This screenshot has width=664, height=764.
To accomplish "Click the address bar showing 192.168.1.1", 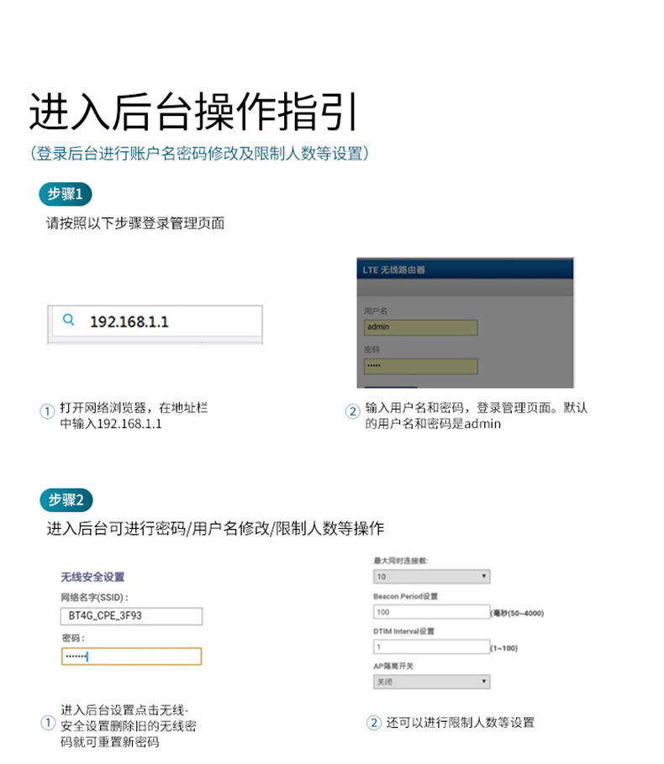I will [157, 321].
